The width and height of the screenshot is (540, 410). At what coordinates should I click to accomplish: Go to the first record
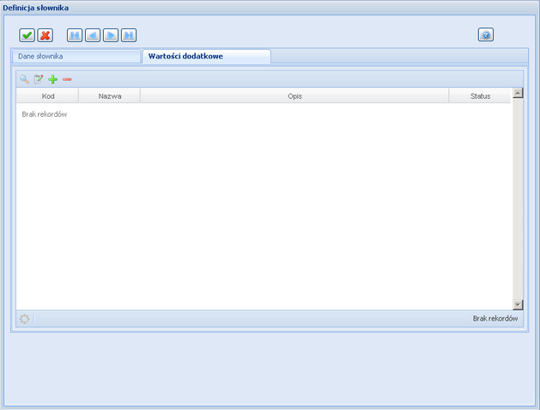pyautogui.click(x=75, y=35)
